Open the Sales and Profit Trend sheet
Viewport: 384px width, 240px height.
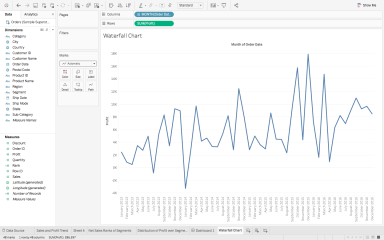pyautogui.click(x=53, y=230)
